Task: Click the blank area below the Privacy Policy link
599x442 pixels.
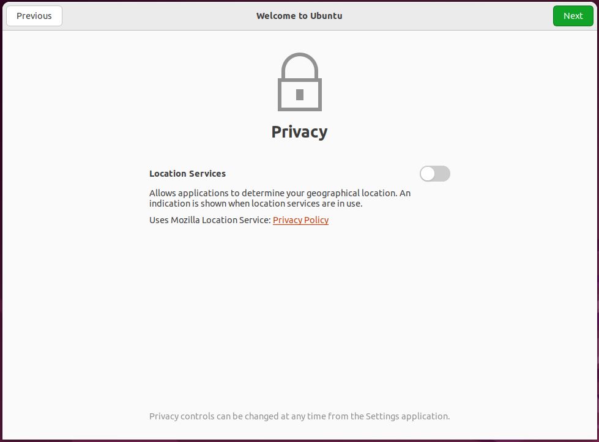Action: (299, 306)
